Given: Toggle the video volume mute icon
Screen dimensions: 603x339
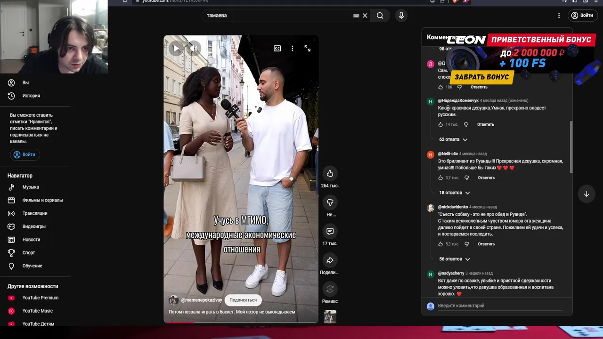Looking at the screenshot, I should coord(194,48).
